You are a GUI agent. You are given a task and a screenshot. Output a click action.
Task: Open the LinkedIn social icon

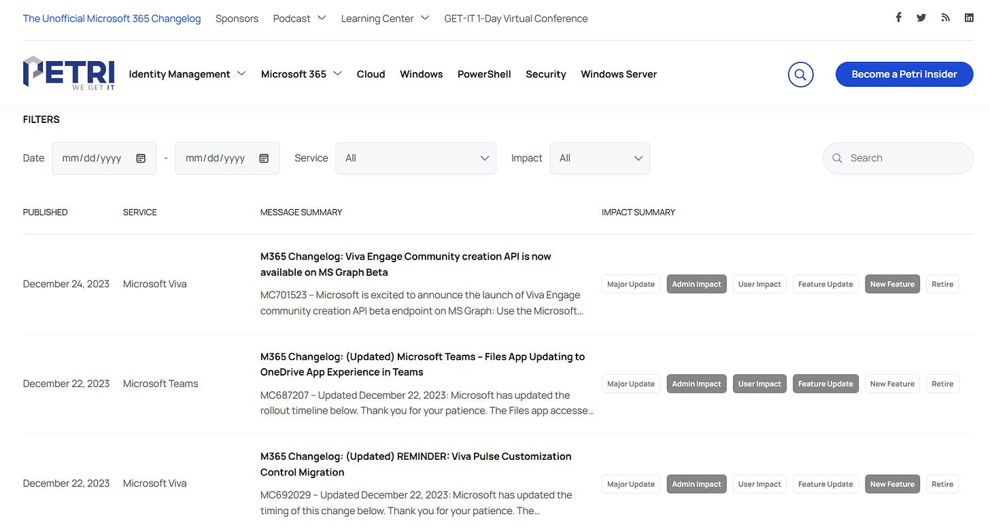[x=969, y=18]
